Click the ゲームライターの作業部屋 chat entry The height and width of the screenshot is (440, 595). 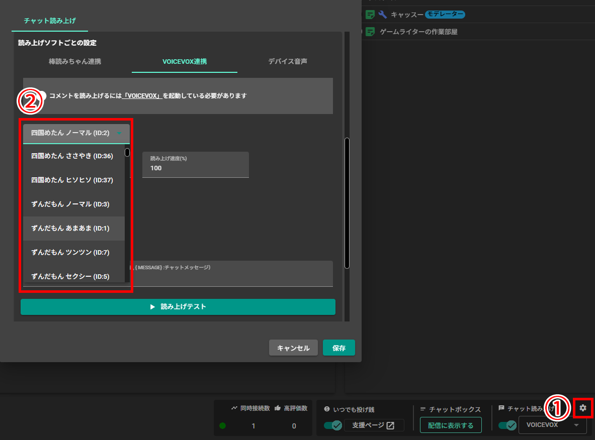pyautogui.click(x=418, y=32)
